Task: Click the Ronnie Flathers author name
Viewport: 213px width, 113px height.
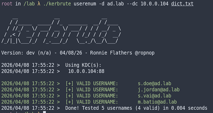Action: tap(111, 53)
